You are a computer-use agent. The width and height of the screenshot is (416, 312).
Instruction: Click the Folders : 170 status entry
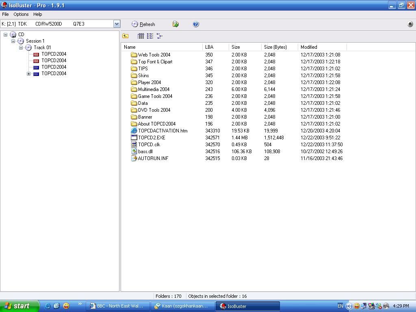click(169, 296)
